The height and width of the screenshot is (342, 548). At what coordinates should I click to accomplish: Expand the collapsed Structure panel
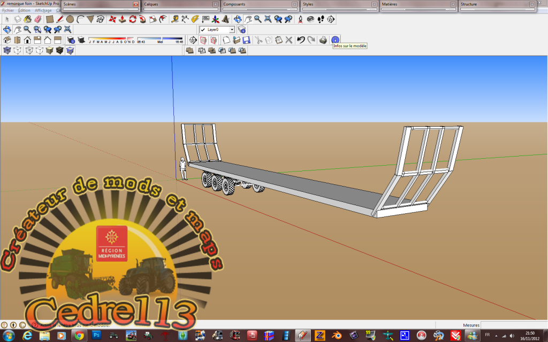pos(498,5)
